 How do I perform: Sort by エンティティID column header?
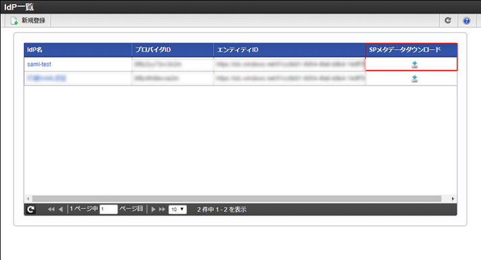tap(289, 50)
